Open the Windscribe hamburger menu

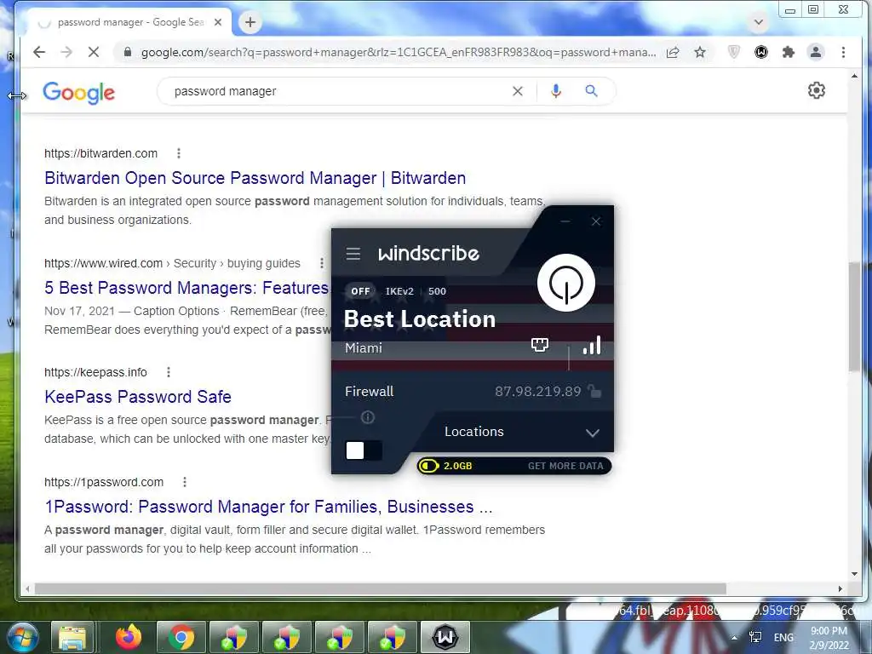[x=353, y=254]
